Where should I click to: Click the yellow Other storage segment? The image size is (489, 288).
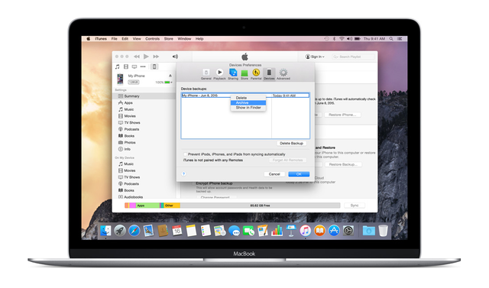pyautogui.click(x=172, y=205)
